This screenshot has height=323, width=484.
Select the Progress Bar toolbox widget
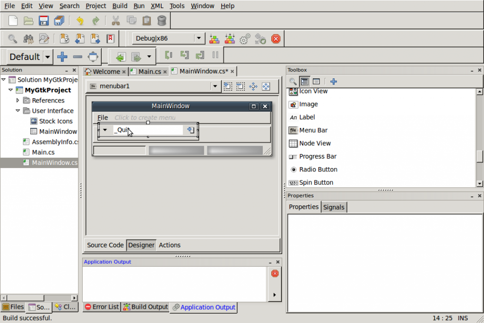click(318, 156)
